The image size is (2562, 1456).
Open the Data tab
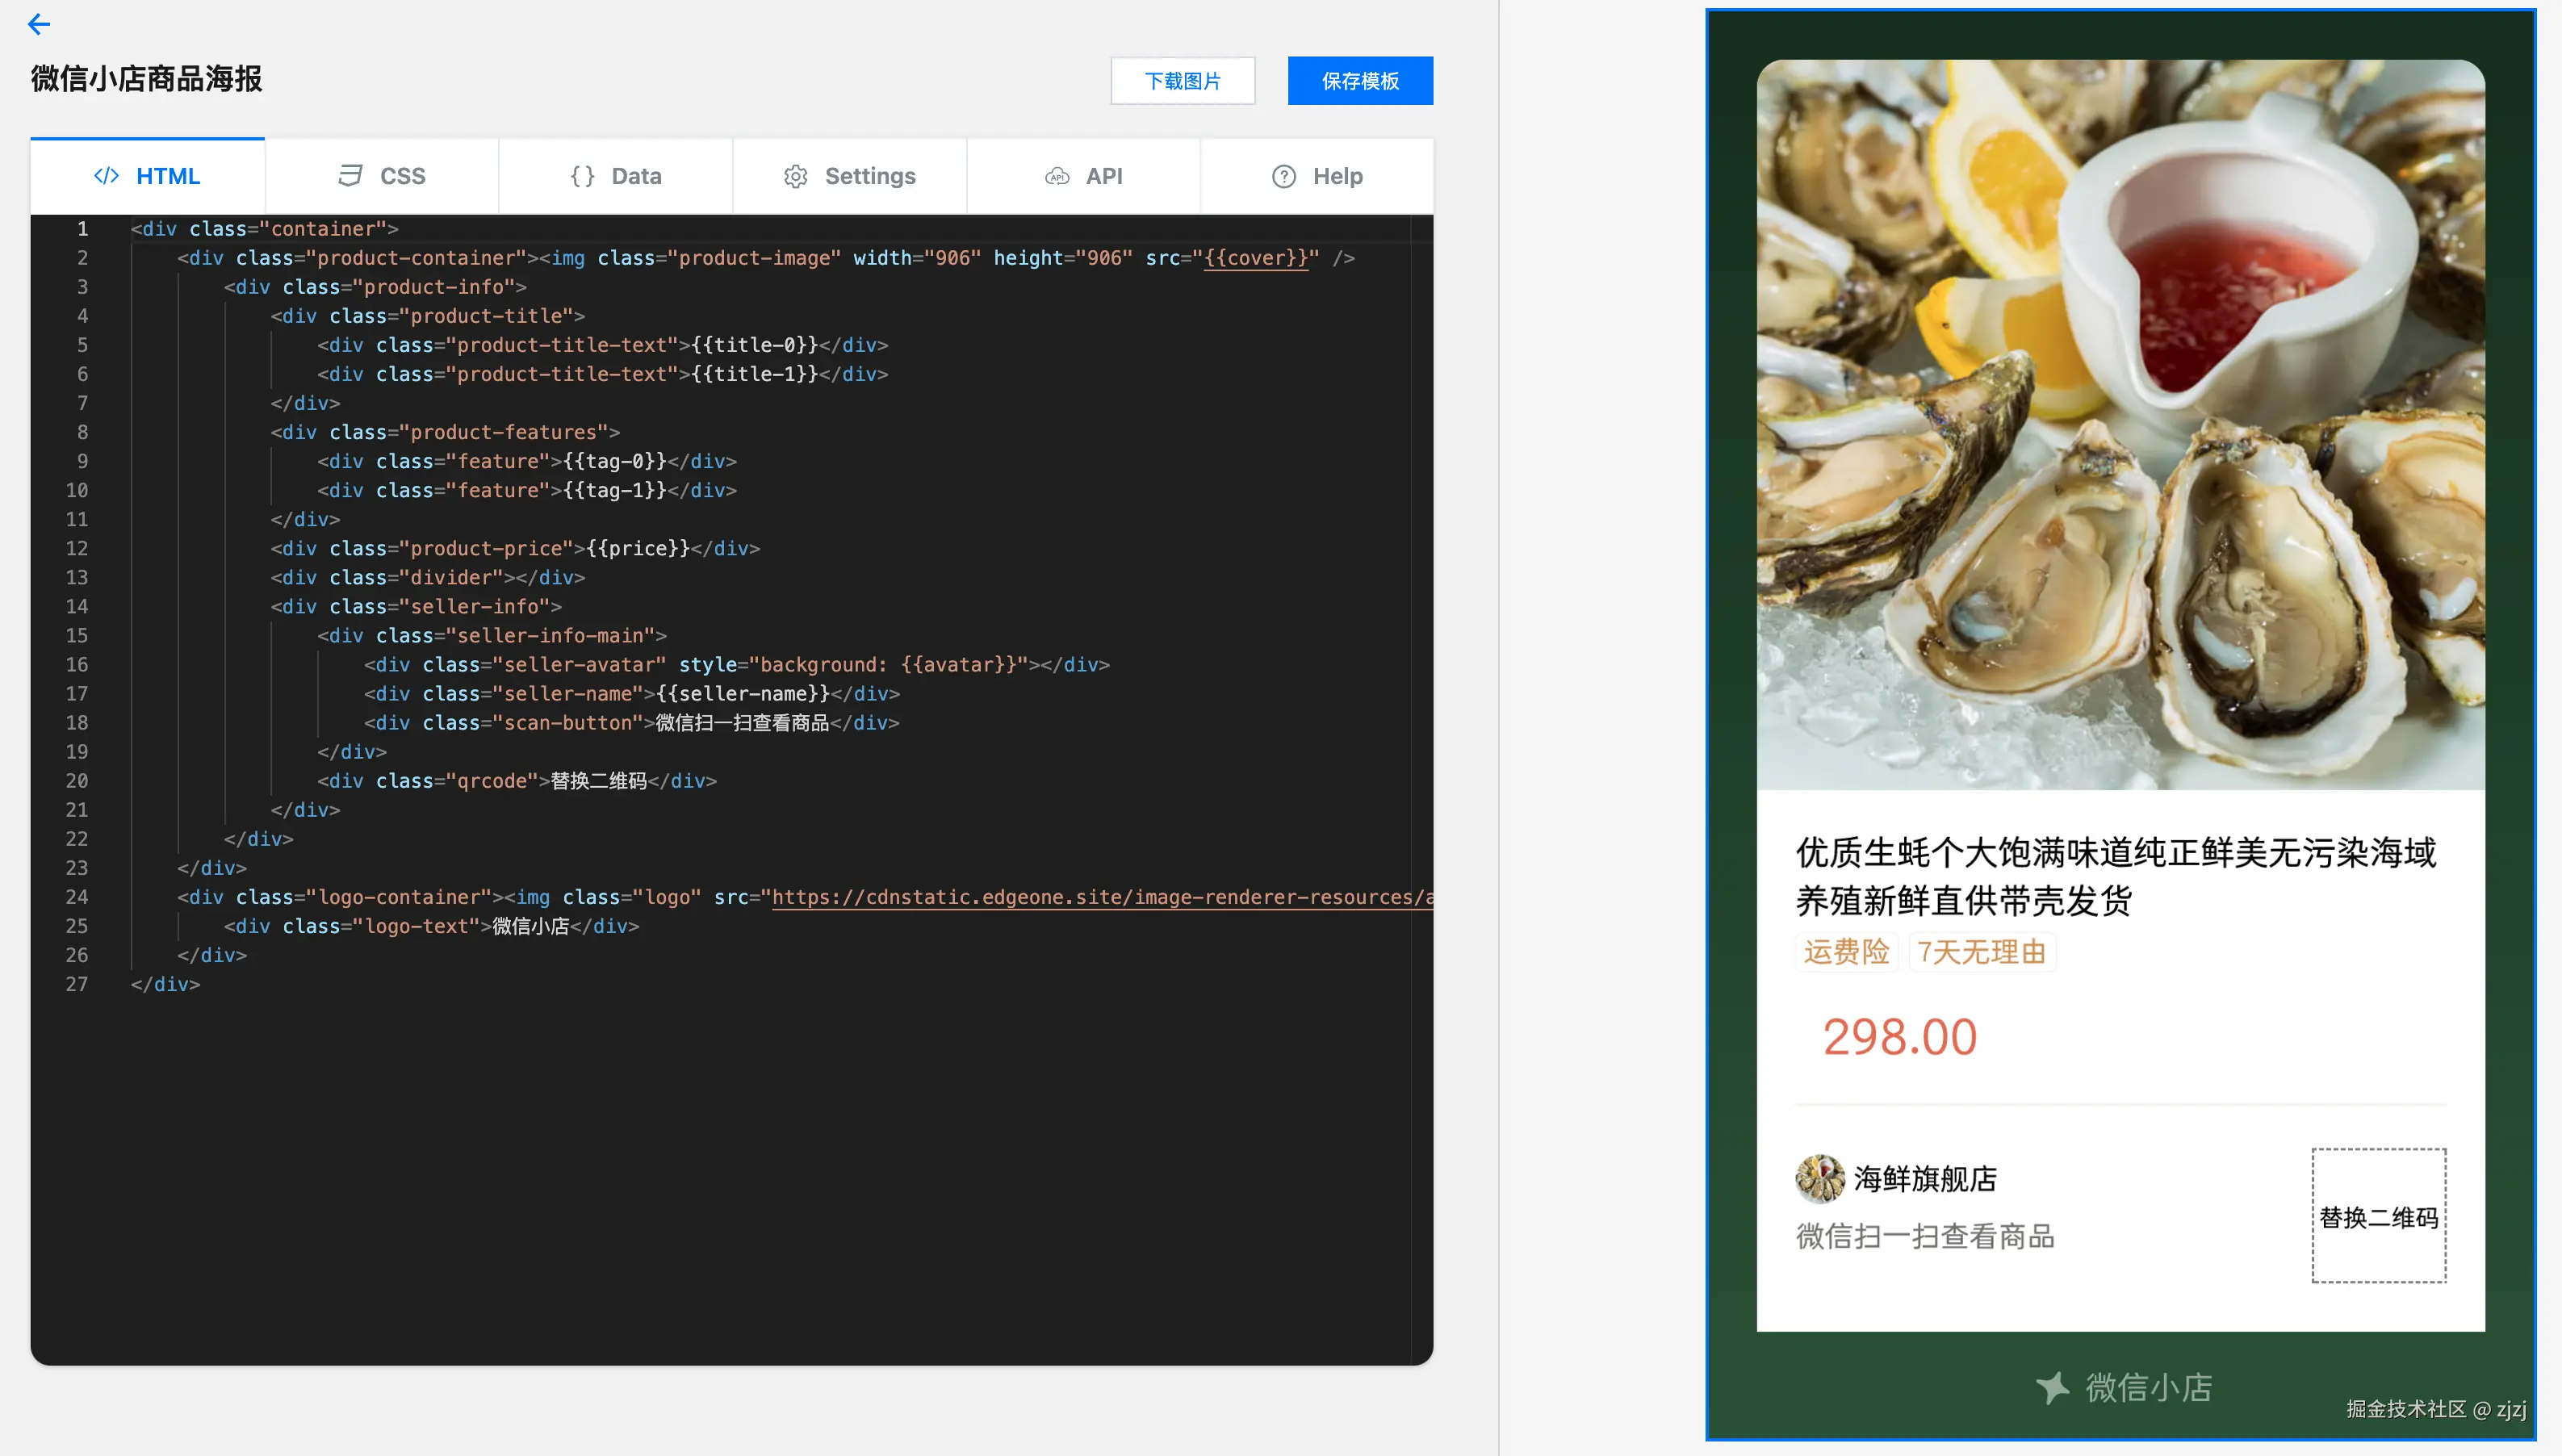(616, 176)
